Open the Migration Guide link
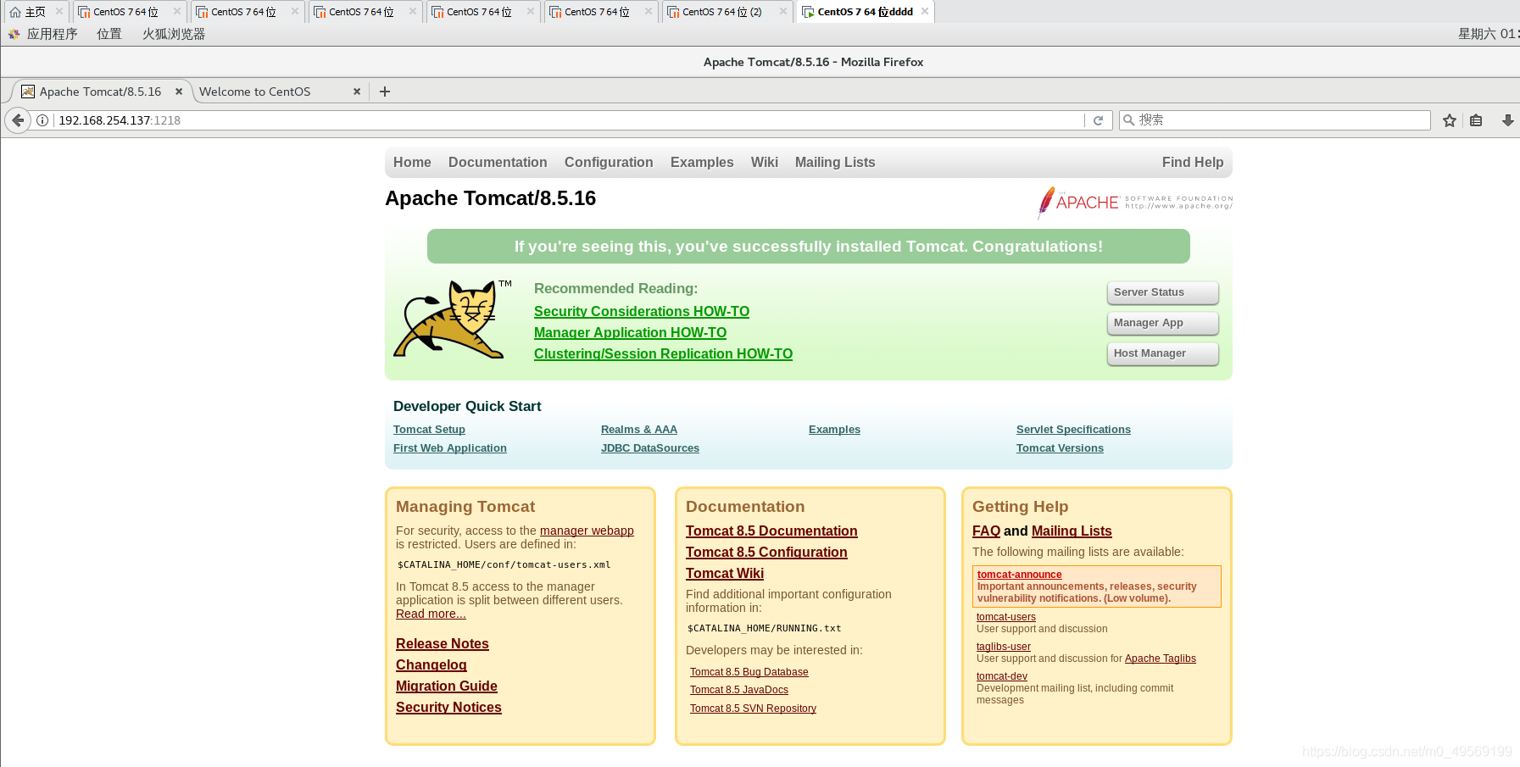Screen dimensions: 1520x767 click(x=447, y=686)
